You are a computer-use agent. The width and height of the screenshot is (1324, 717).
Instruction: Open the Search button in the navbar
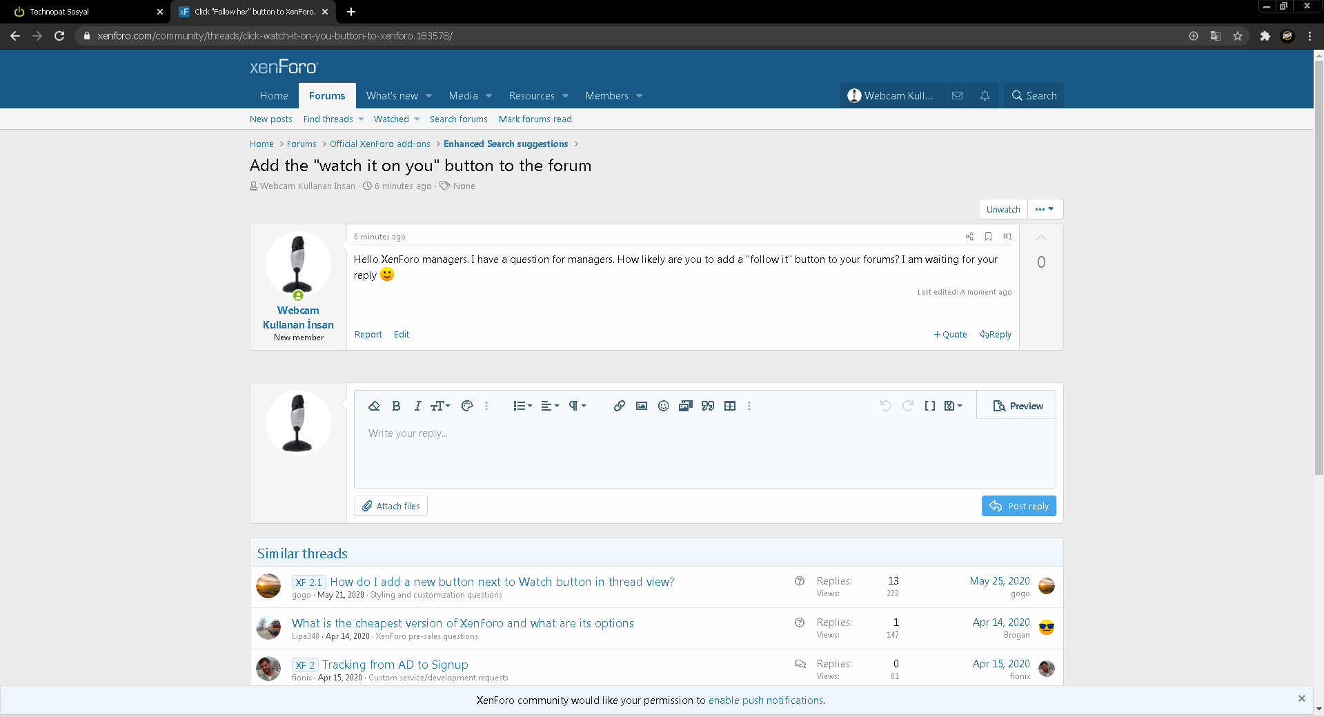1034,96
